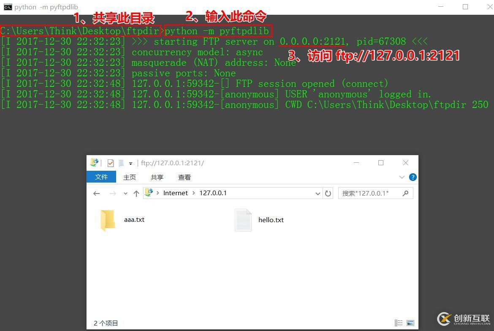The width and height of the screenshot is (494, 331).
Task: Switch to details view via status bar icon
Action: pos(398,323)
